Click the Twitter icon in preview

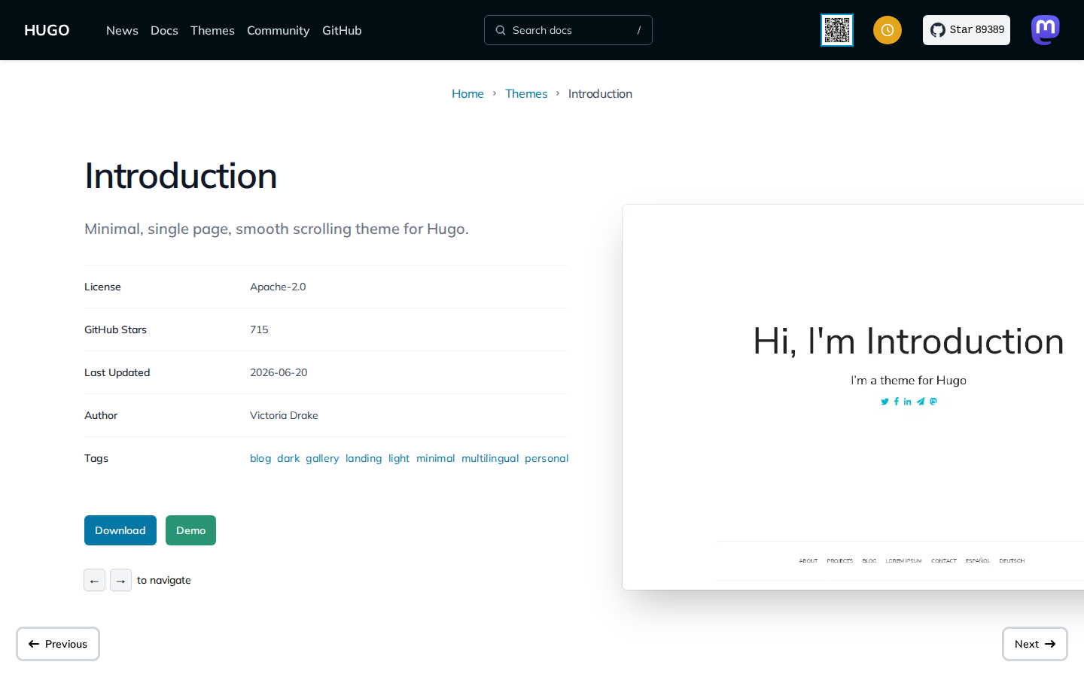click(885, 402)
